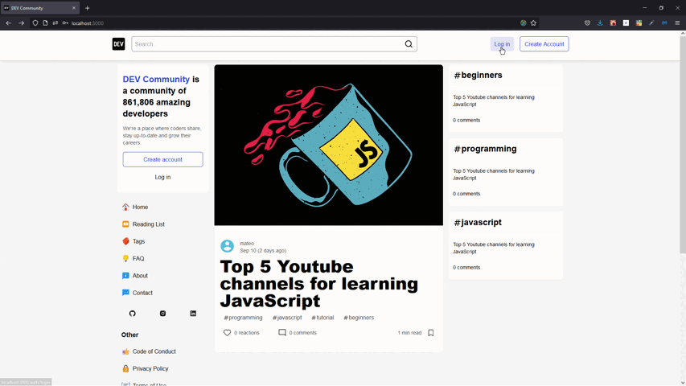Screen dimensions: 686x386
Task: Click the page vertical scrollbar thumb
Action: 683,145
